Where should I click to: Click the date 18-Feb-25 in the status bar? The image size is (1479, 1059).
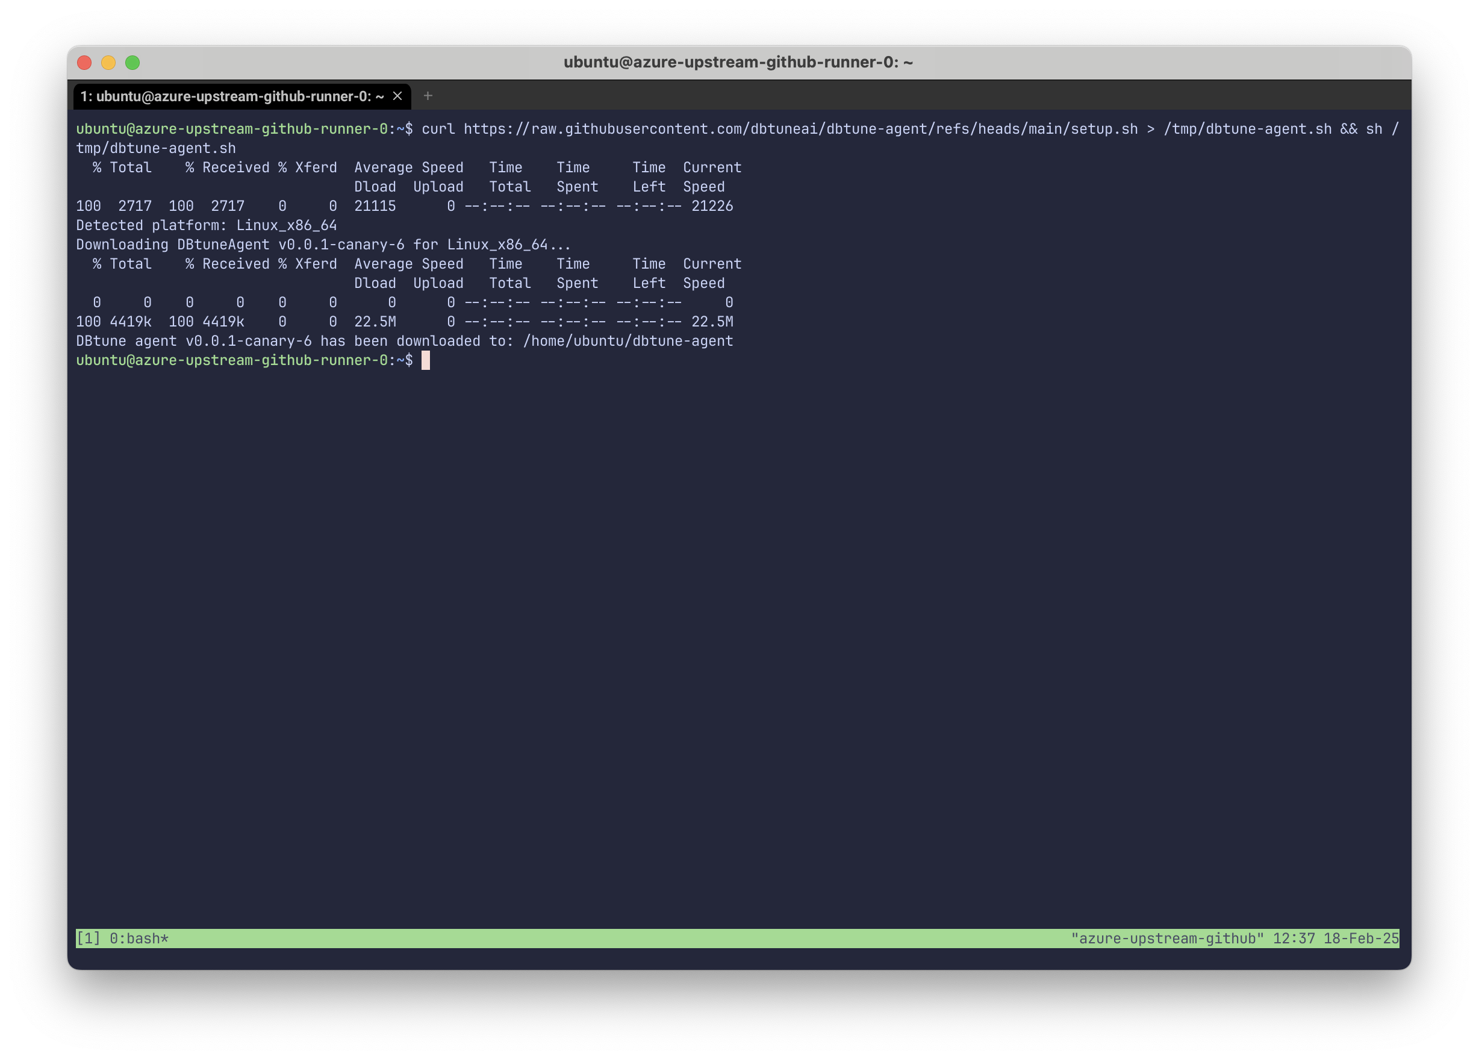click(x=1359, y=939)
